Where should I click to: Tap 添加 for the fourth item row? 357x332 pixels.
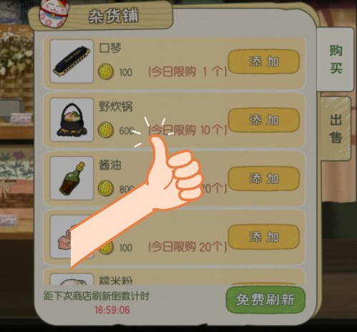(264, 237)
